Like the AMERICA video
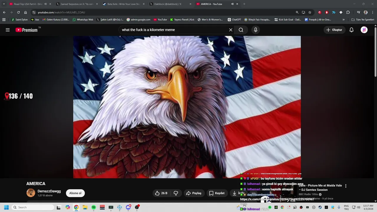377x212 pixels. 161,193
